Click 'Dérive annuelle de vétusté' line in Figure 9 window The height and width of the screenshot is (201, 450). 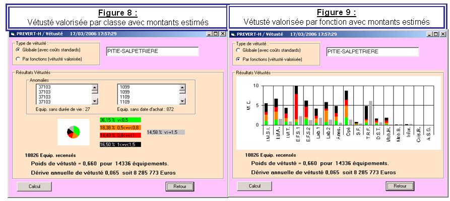click(324, 172)
